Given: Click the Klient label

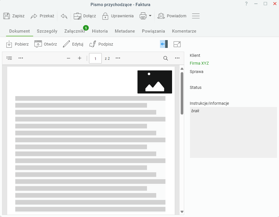Looking at the screenshot, I should (x=195, y=55).
